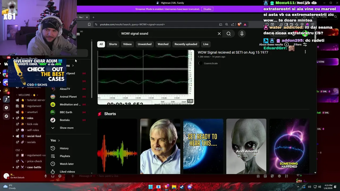Open Discord user settings gear icon
The image size is (340, 191).
60,176
